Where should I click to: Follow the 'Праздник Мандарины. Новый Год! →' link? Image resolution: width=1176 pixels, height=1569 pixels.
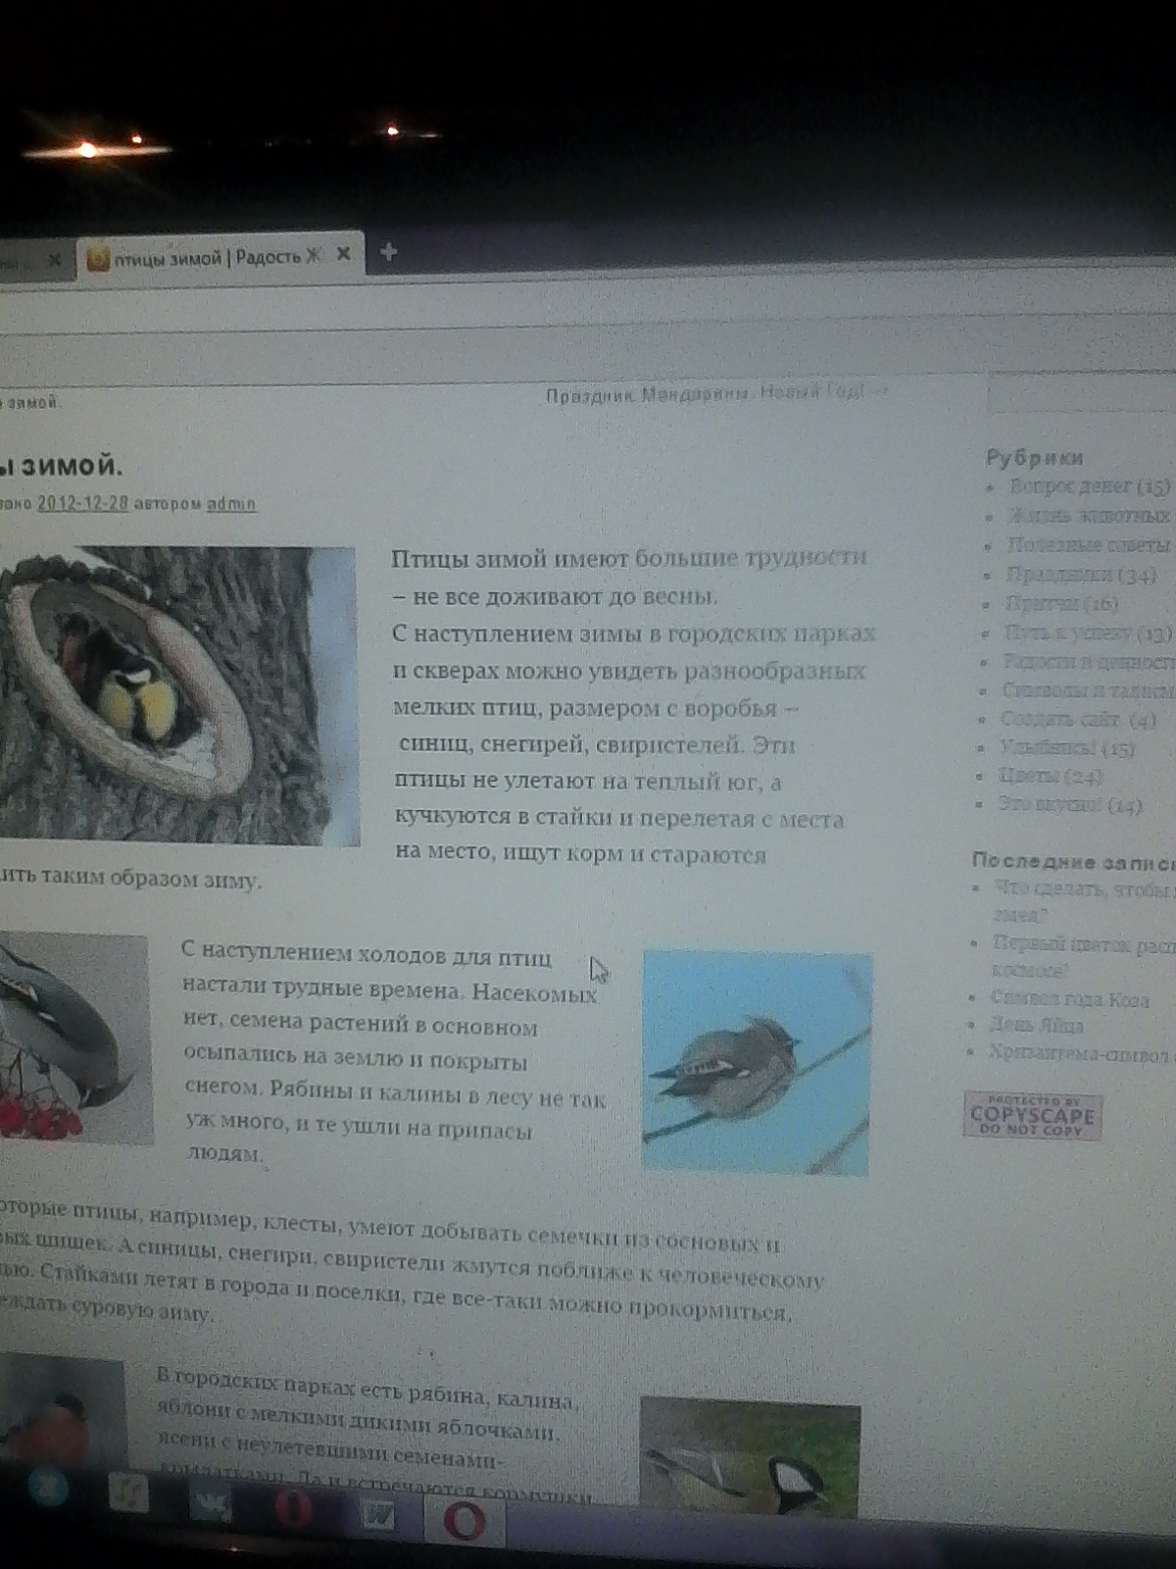pyautogui.click(x=715, y=393)
